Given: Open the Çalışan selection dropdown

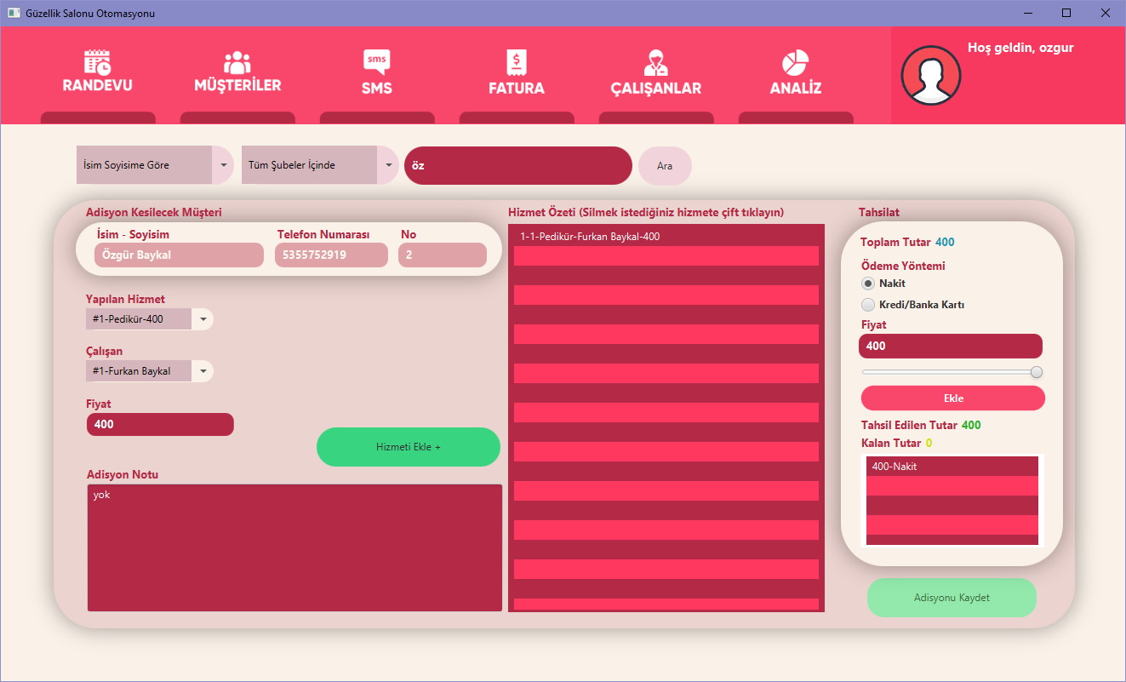Looking at the screenshot, I should click(203, 371).
